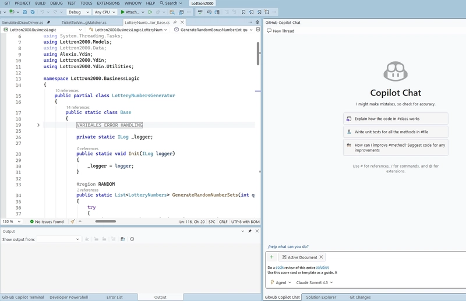Switch to the Solution Explorer tab

click(x=321, y=297)
